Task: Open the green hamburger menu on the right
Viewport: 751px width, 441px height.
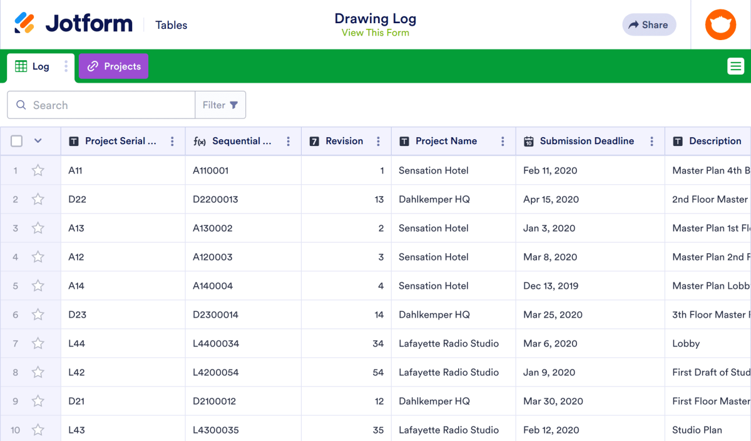Action: click(x=735, y=66)
